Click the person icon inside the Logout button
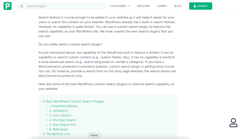243x139 pixels. tap(195, 6)
